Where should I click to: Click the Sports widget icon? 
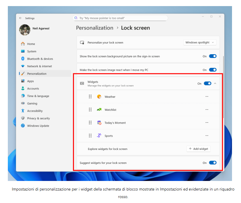coord(99,135)
